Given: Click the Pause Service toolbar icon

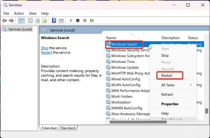Looking at the screenshot, I should 85,21.
